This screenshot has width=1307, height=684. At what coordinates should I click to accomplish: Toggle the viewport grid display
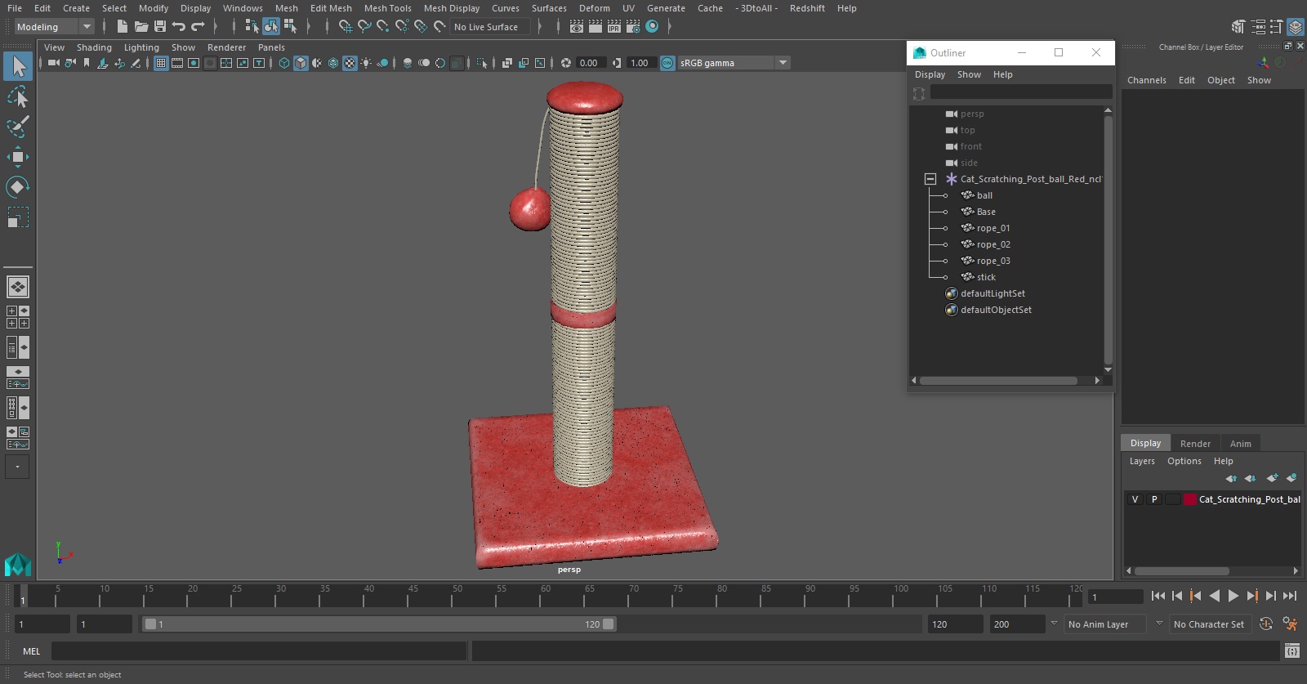161,63
